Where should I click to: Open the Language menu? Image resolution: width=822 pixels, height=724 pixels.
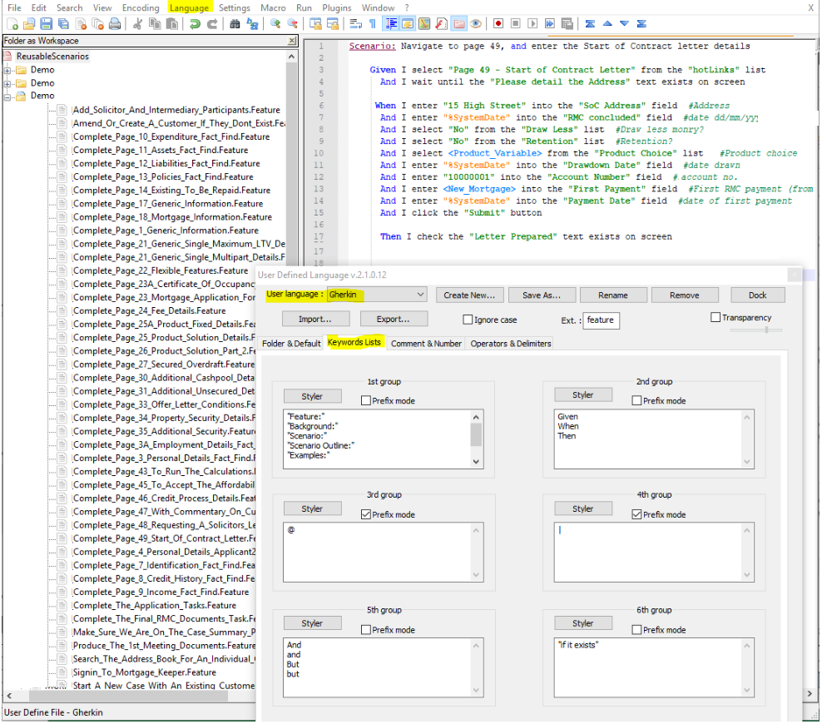[x=189, y=7]
